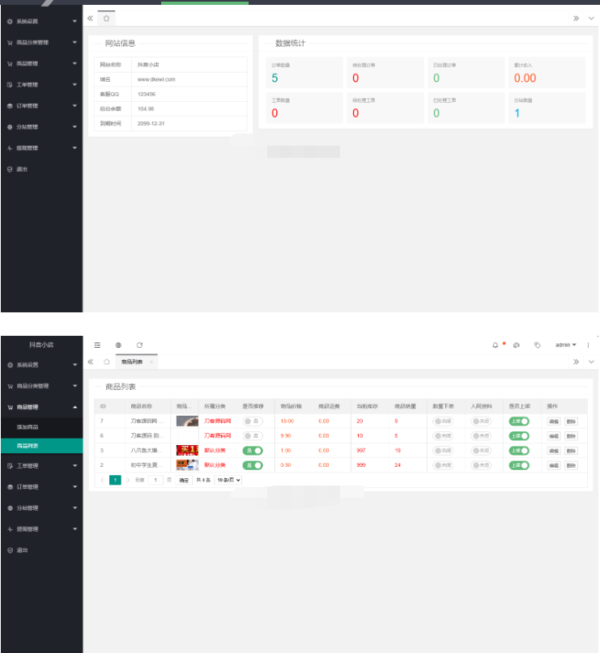The image size is (600, 653).
Task: Click 删除 button for product ID 2
Action: tap(572, 465)
